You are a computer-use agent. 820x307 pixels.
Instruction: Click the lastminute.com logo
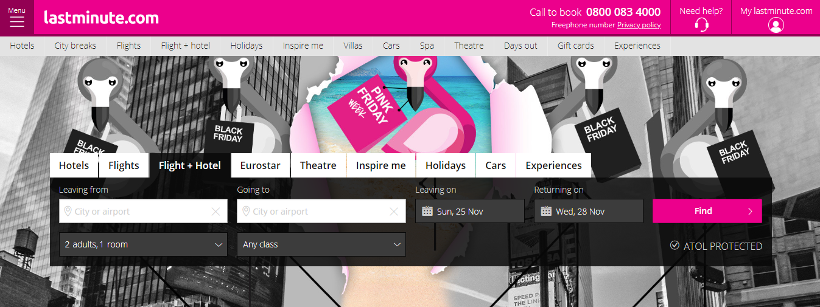point(101,18)
